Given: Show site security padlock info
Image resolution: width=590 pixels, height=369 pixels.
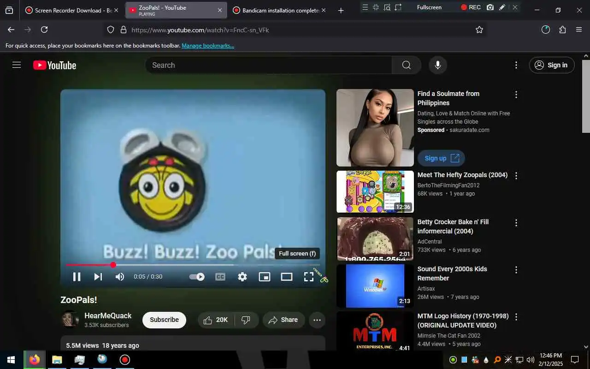Looking at the screenshot, I should tap(123, 30).
